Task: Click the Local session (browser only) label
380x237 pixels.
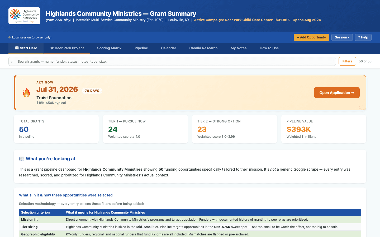Action: 32,37
